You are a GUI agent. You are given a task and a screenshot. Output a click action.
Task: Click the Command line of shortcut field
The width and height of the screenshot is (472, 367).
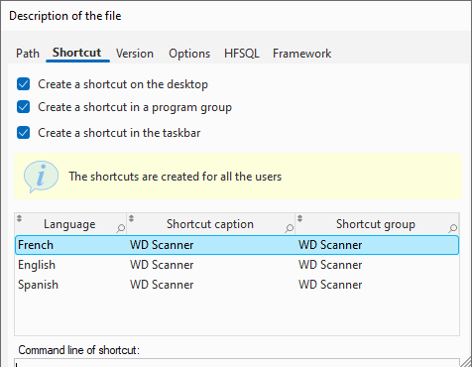pyautogui.click(x=237, y=363)
